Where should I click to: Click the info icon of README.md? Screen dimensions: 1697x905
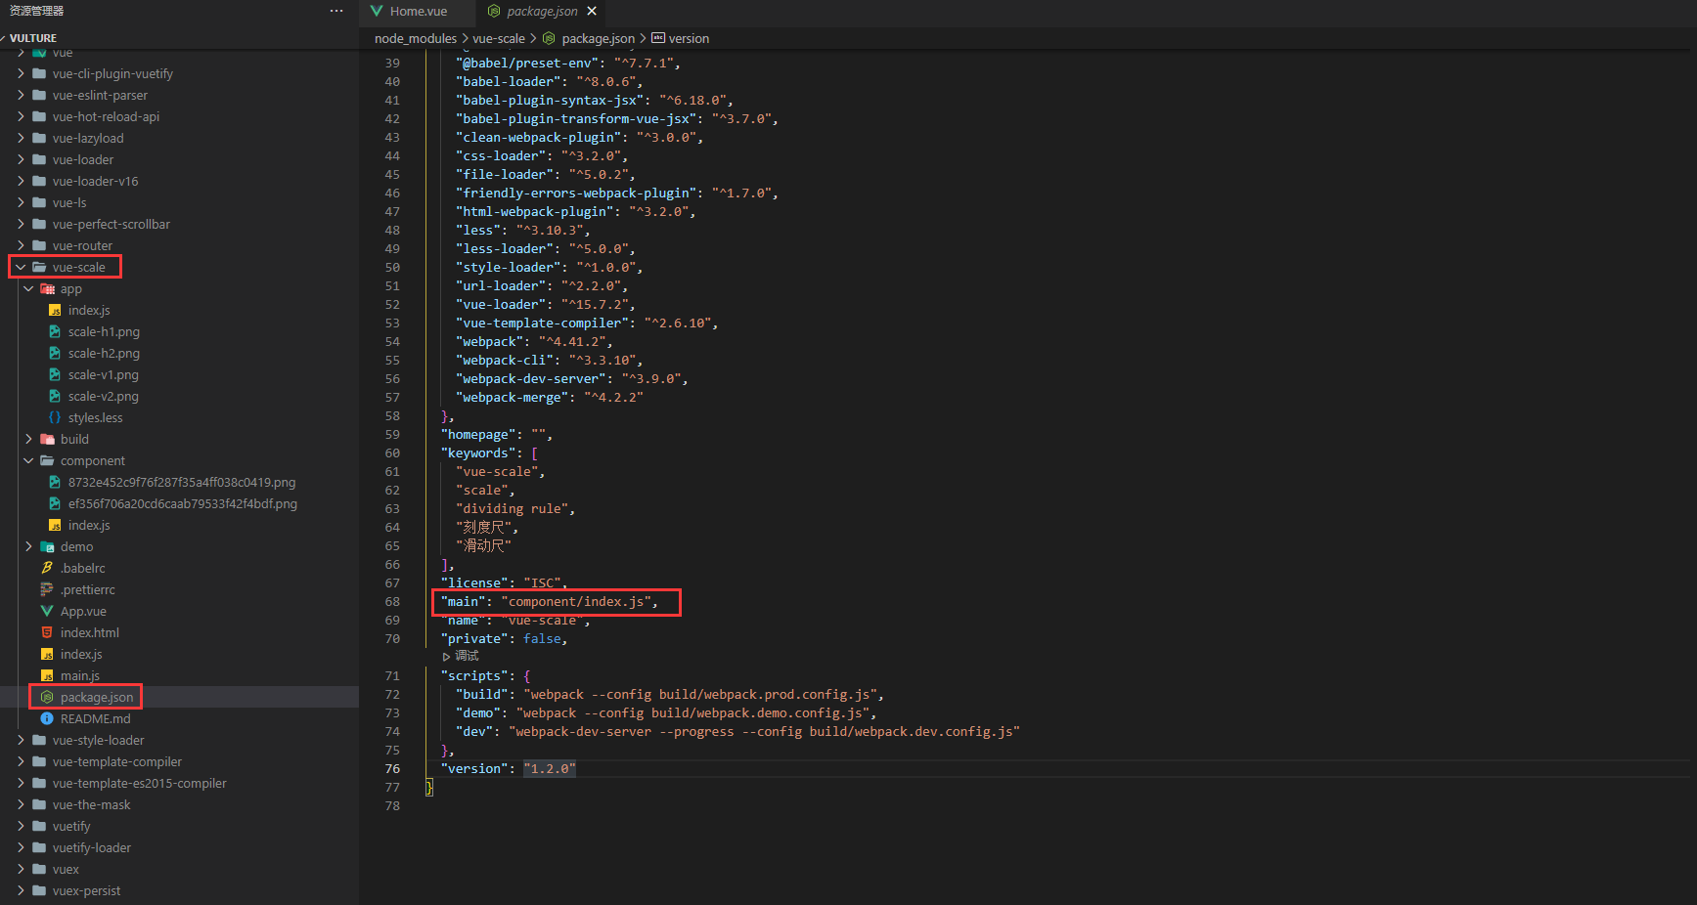47,718
